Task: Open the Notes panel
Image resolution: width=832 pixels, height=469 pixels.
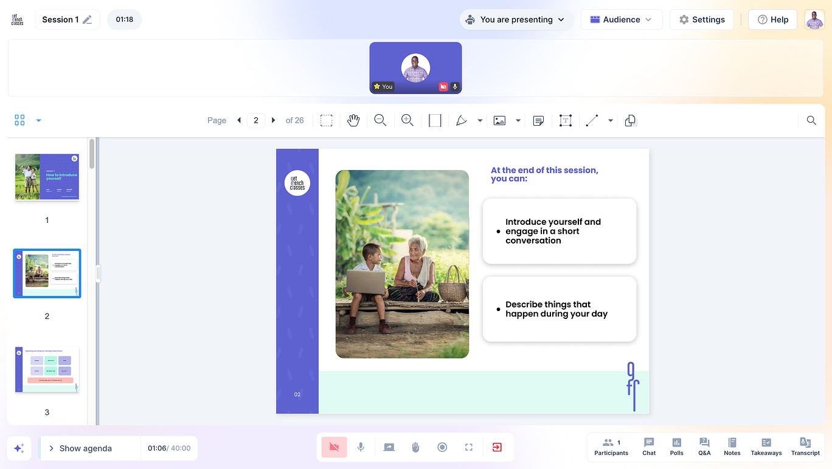Action: 732,447
